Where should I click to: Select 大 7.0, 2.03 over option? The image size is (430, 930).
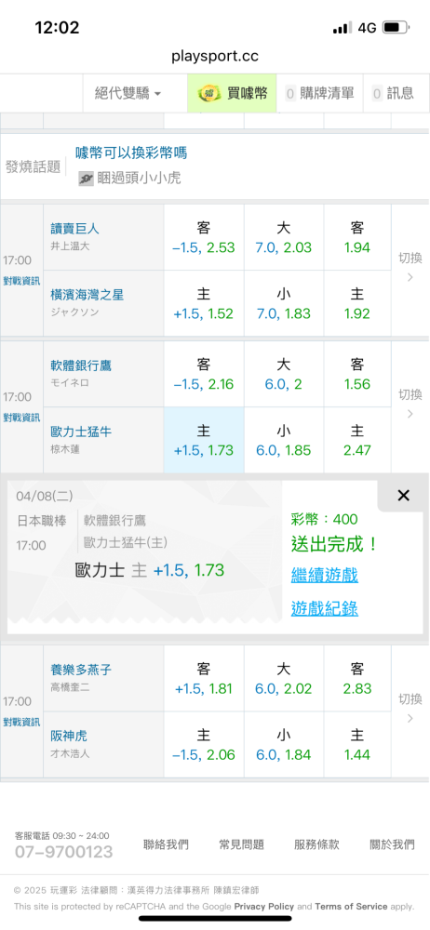coord(284,237)
